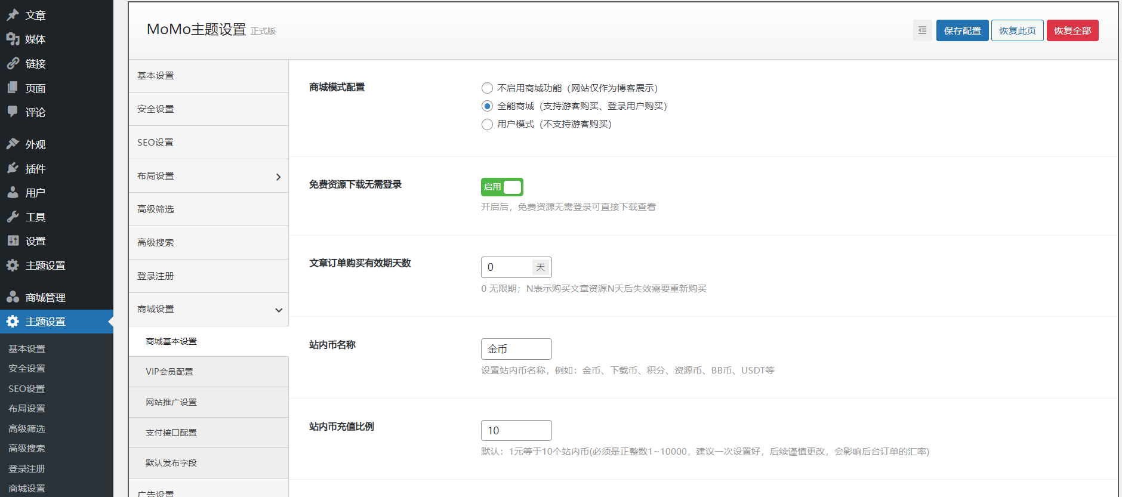Toggle the 免费资源下载无需登录 switch
Image resolution: width=1122 pixels, height=497 pixels.
(502, 187)
